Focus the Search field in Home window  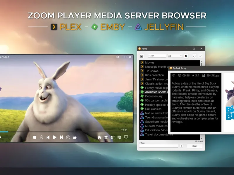(x=157, y=56)
